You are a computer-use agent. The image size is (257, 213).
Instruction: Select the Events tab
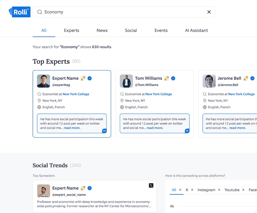(x=161, y=30)
